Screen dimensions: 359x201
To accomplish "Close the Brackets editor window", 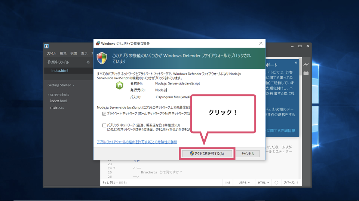I will click(x=308, y=46).
